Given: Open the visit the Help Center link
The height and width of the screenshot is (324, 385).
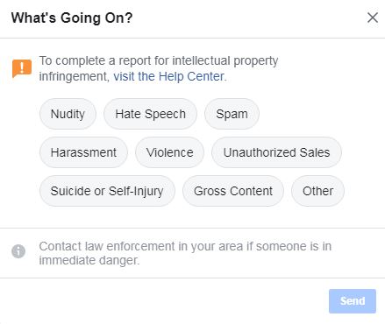Looking at the screenshot, I should (x=169, y=76).
